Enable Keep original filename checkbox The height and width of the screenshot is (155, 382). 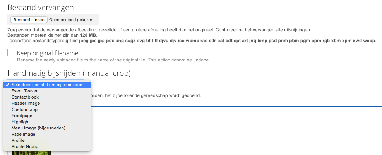click(x=11, y=53)
